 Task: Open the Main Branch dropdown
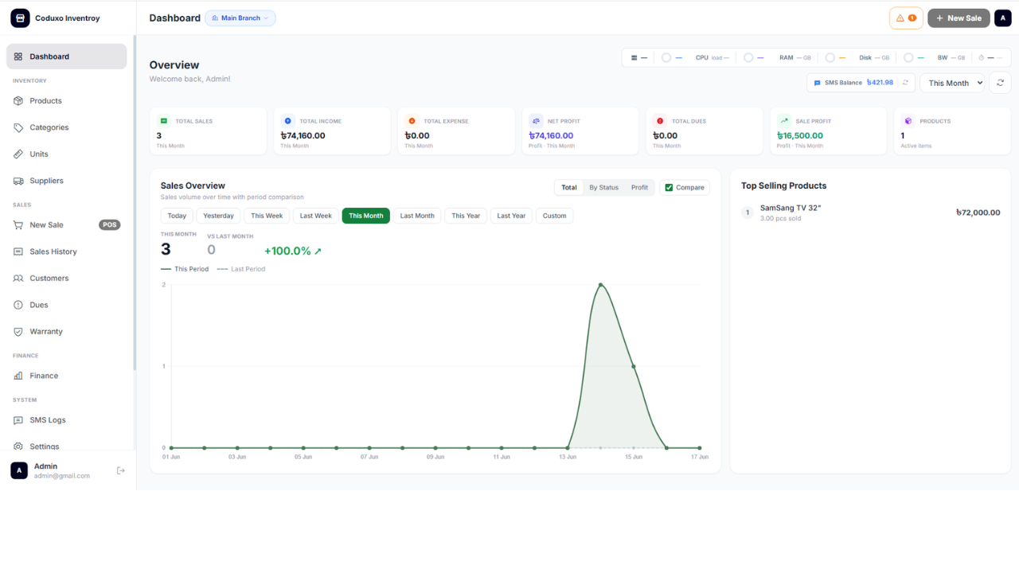240,18
